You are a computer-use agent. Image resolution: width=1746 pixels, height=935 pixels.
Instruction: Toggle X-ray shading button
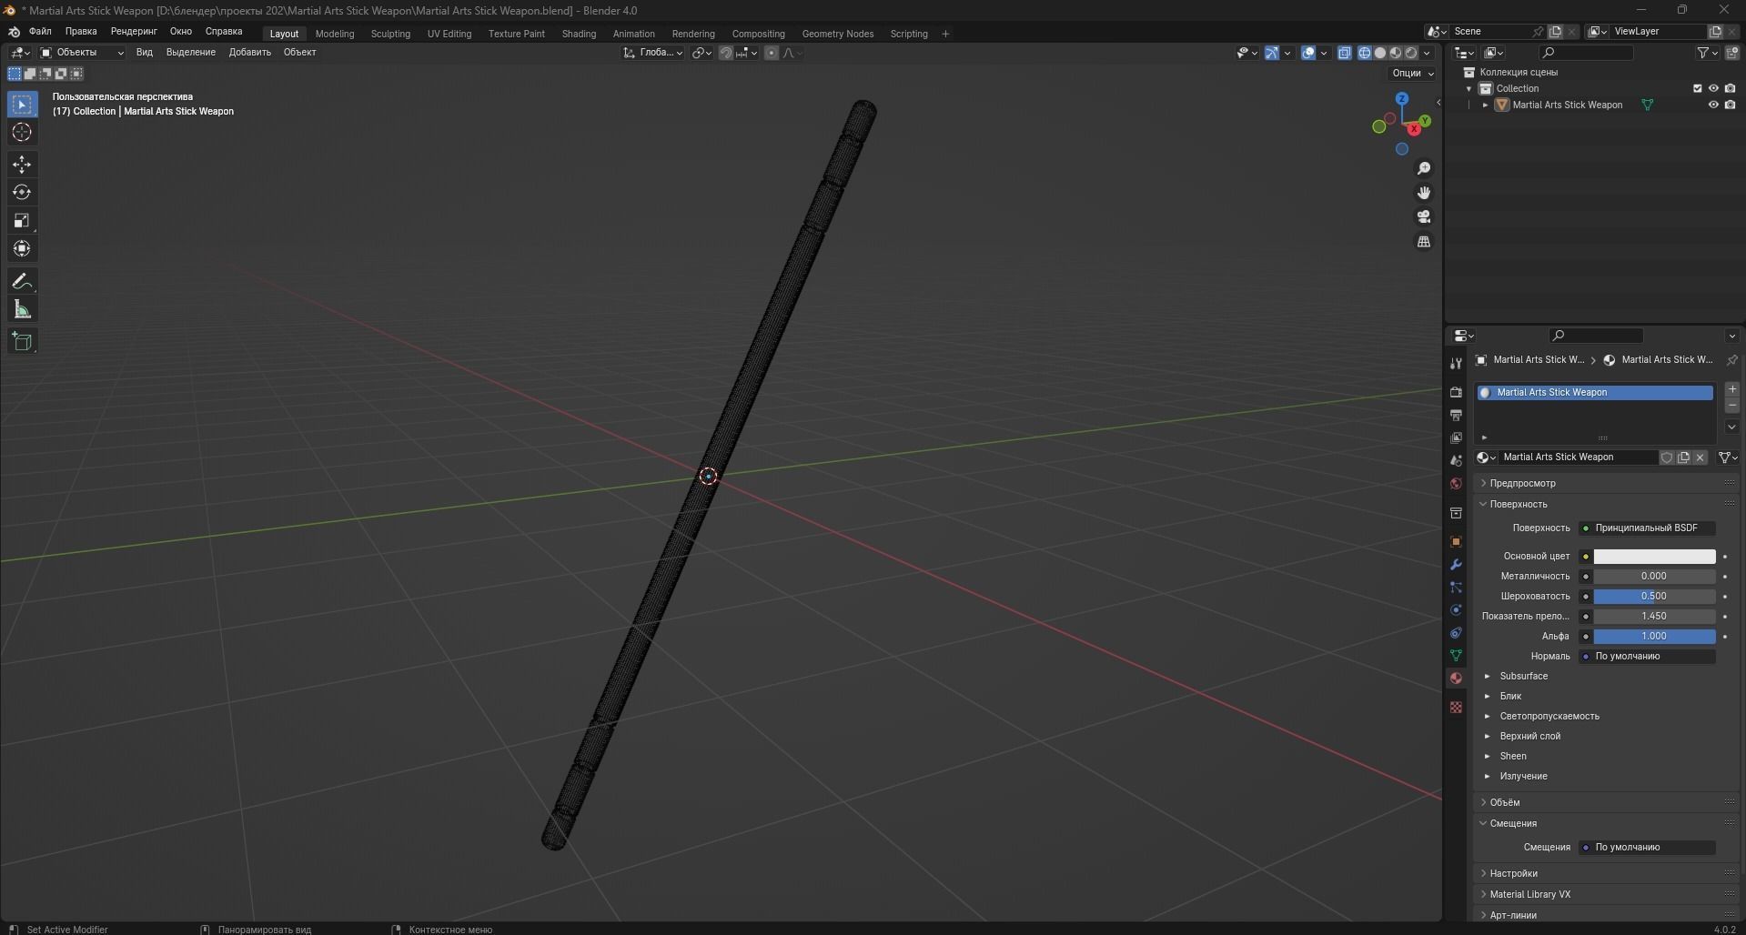click(1345, 53)
